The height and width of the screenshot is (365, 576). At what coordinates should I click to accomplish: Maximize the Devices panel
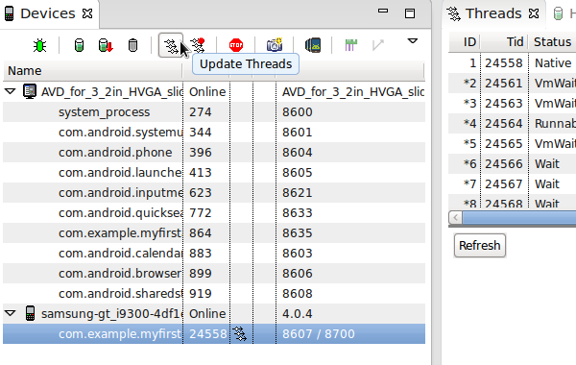pyautogui.click(x=410, y=13)
